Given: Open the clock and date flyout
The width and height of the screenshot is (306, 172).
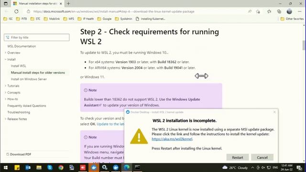Looking at the screenshot, I should [287, 168].
